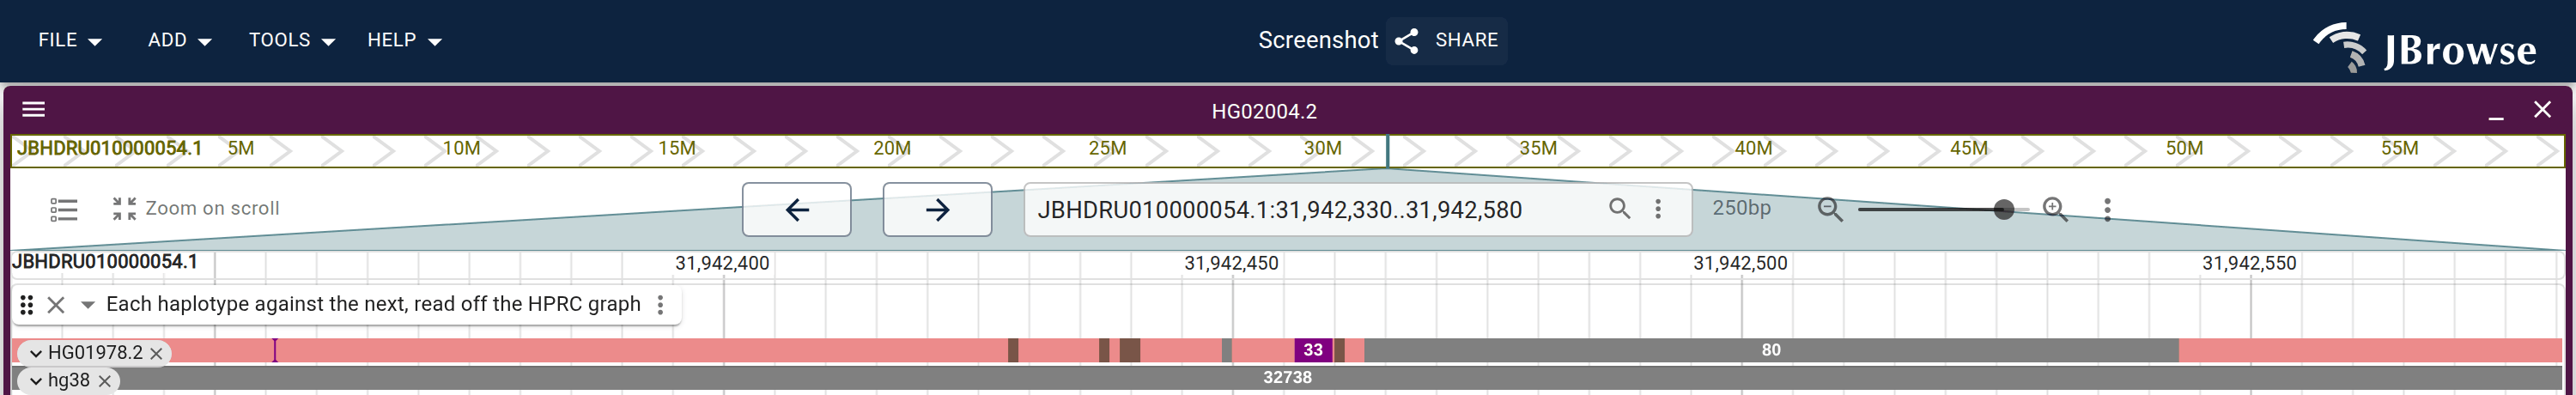Click the 31,942,550 coordinate label
Image resolution: width=2576 pixels, height=395 pixels.
[2249, 263]
